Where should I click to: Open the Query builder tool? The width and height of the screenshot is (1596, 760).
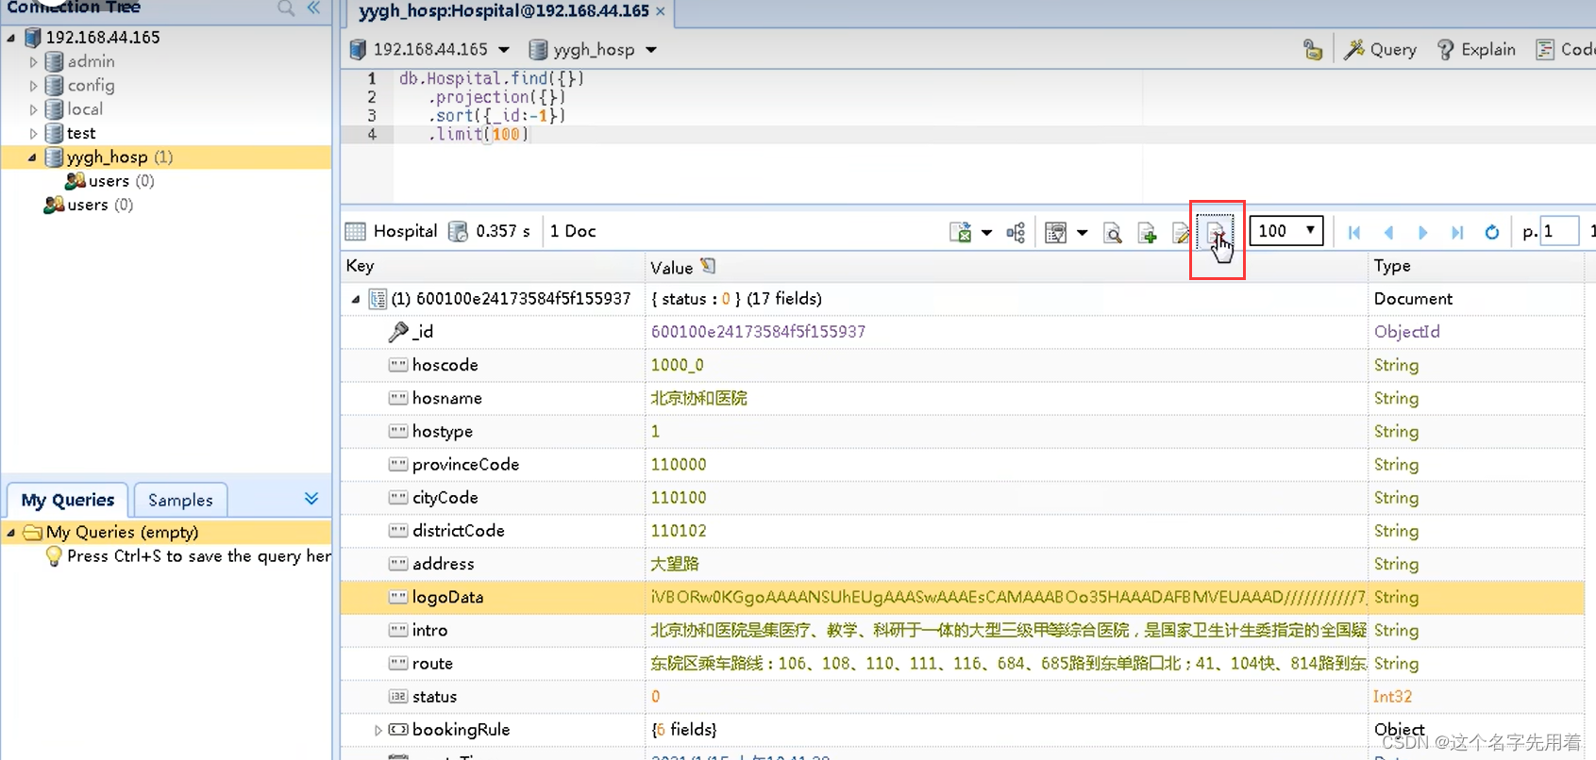tap(1380, 50)
